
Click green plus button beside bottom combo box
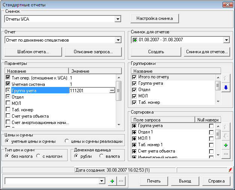coord(112,181)
